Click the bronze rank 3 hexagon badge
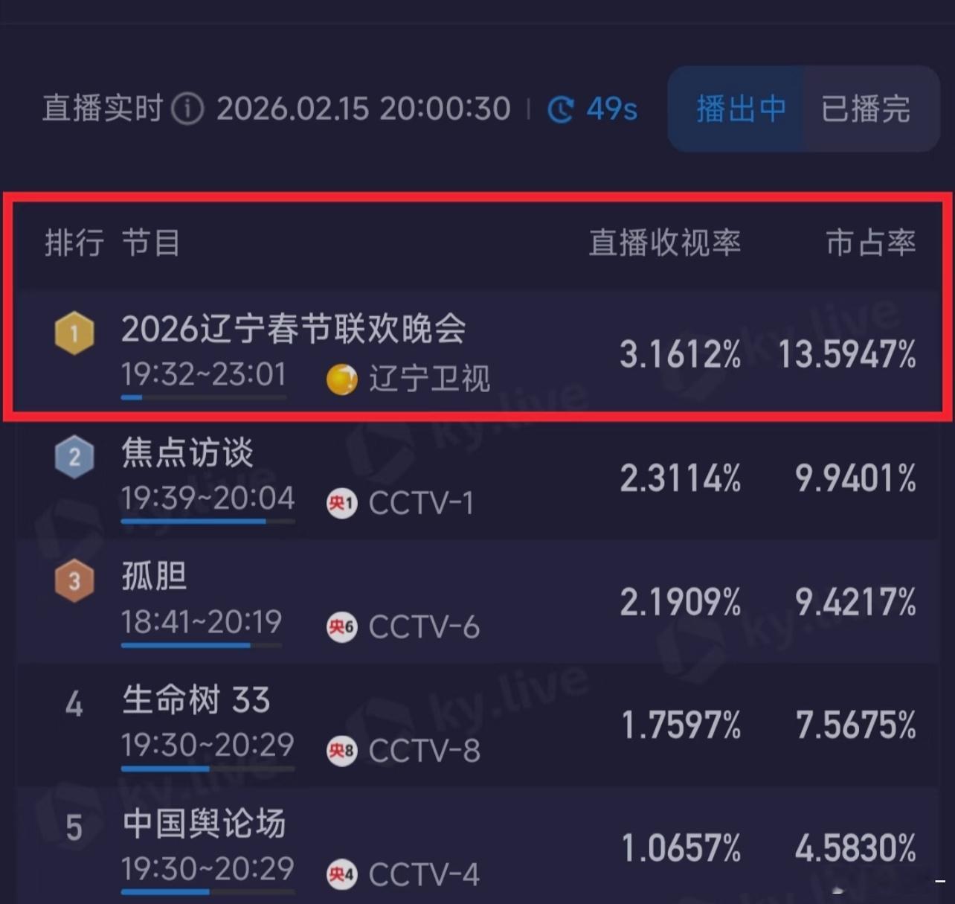Image resolution: width=955 pixels, height=904 pixels. (74, 580)
